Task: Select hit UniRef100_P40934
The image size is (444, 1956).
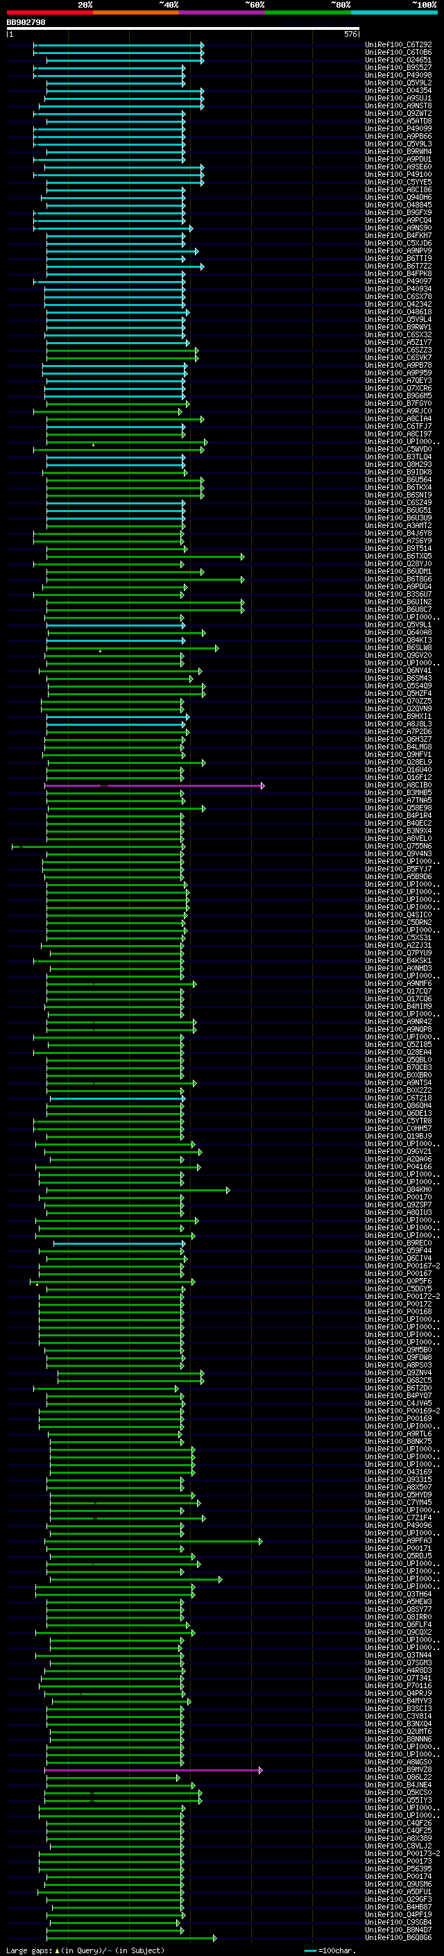Action: coord(398,289)
